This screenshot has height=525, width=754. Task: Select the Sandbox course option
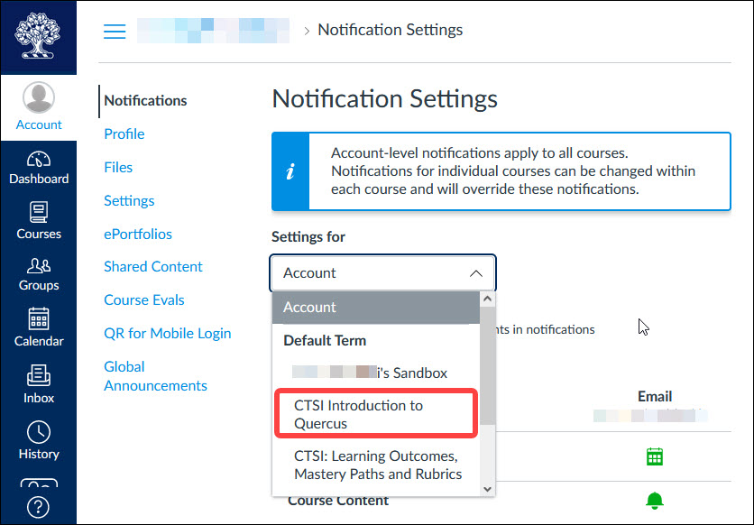(376, 373)
